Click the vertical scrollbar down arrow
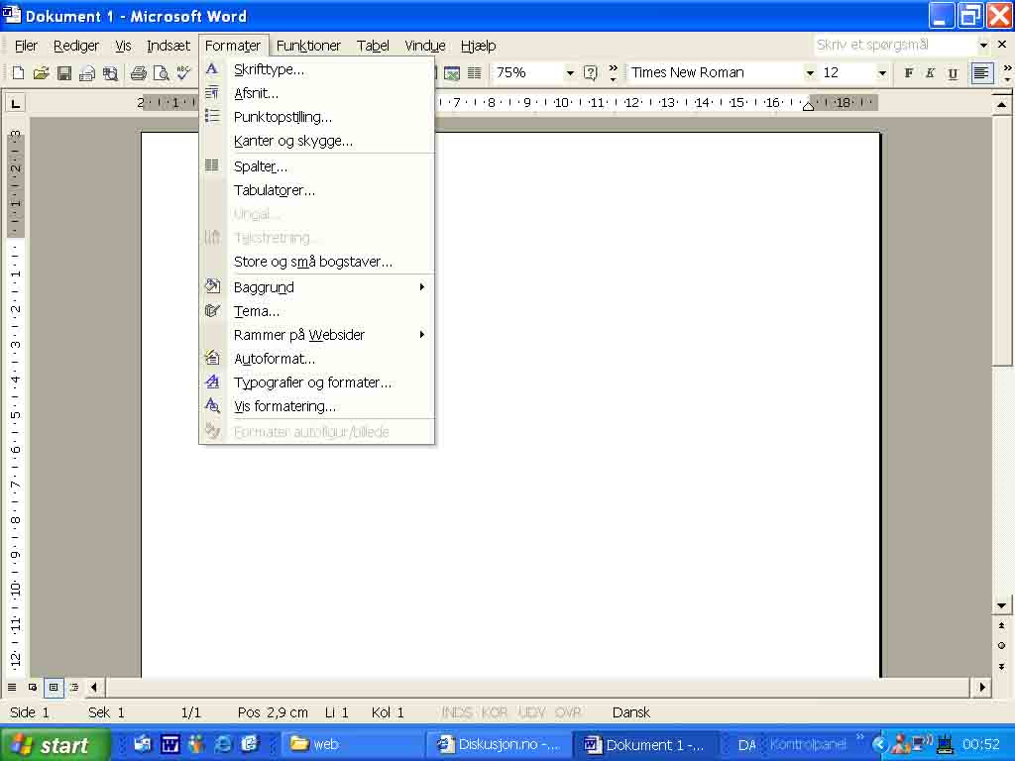Screen dimensions: 1015x761 1001,605
